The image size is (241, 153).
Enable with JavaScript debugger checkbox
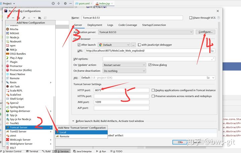(x=139, y=45)
